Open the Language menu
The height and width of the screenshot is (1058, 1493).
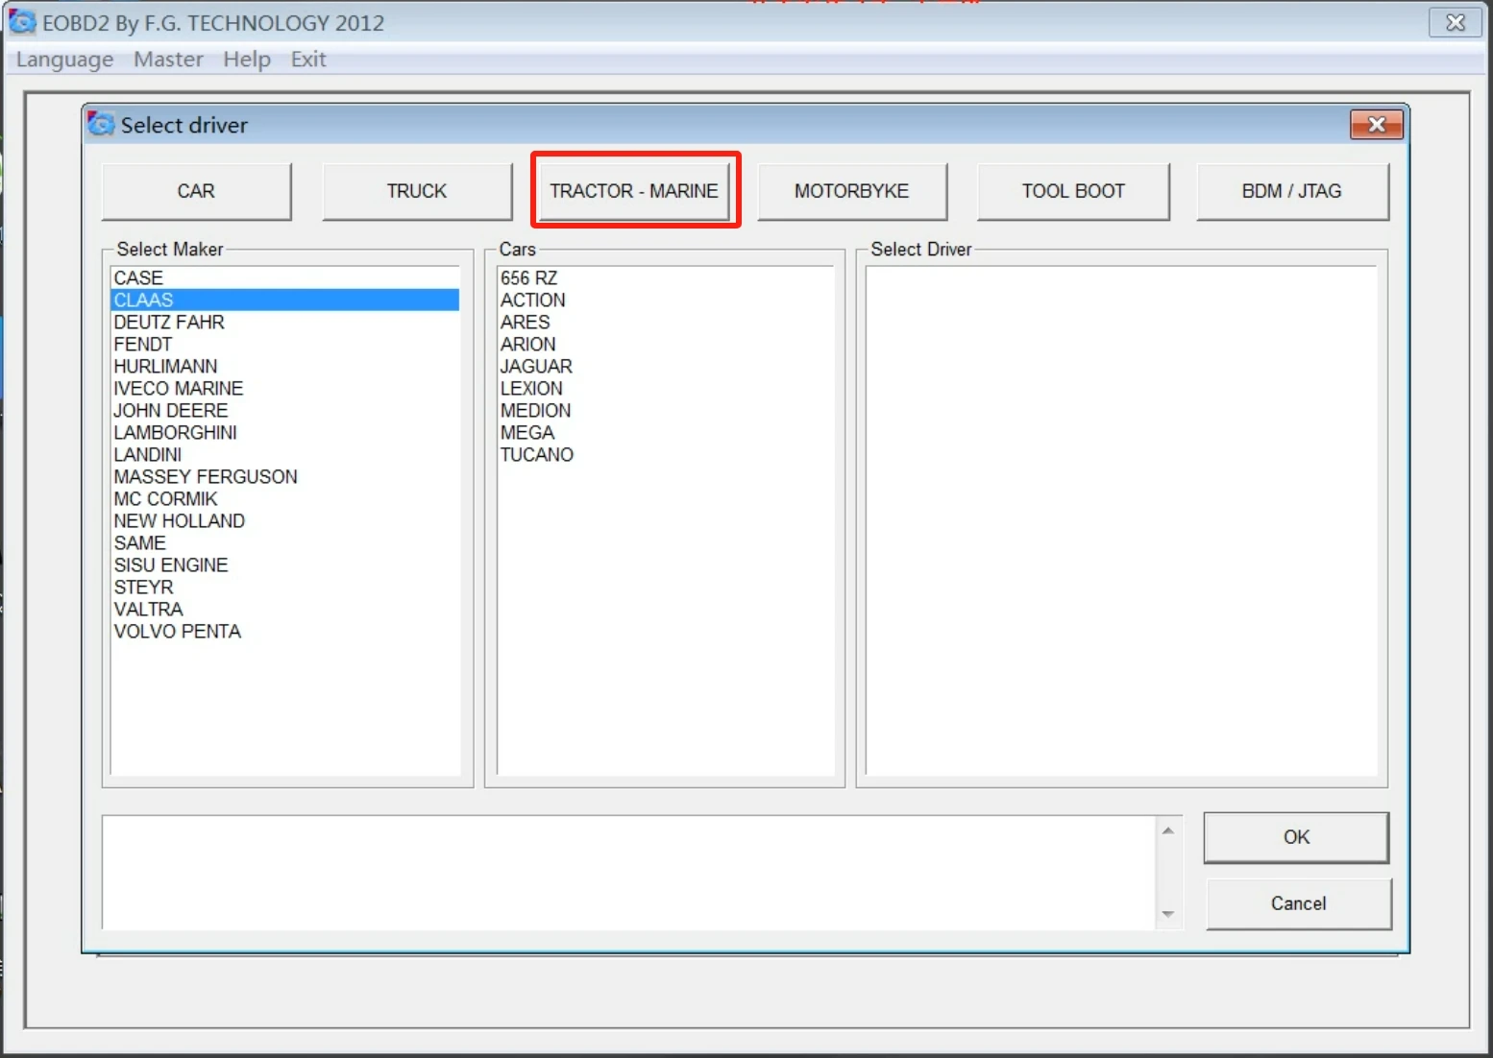coord(64,60)
